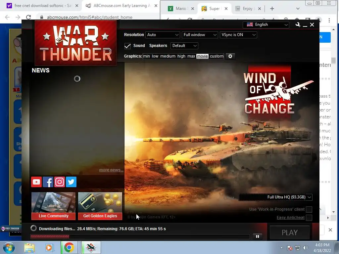Screen dimensions: 339x254
Task: Switch to Chrome in the taskbar
Action: click(x=69, y=247)
